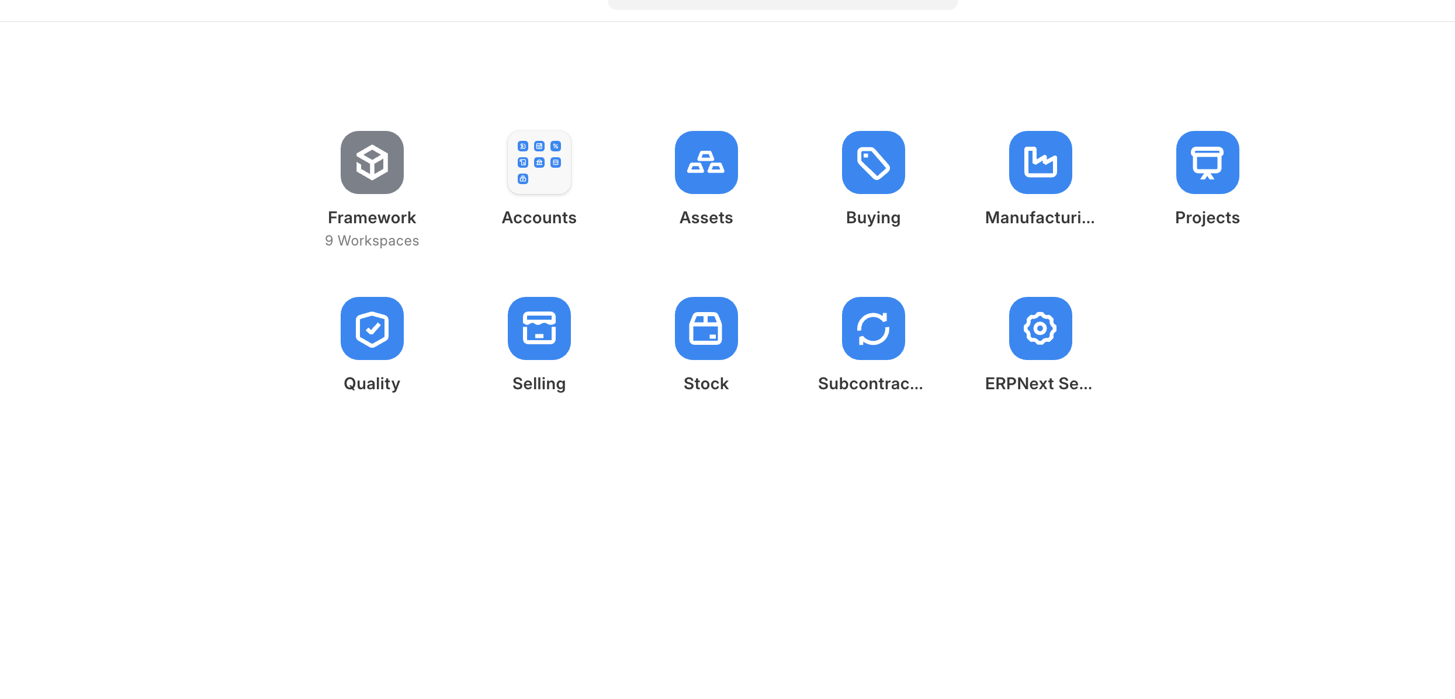Click the Accounts label
This screenshot has height=699, width=1455.
pyautogui.click(x=539, y=217)
